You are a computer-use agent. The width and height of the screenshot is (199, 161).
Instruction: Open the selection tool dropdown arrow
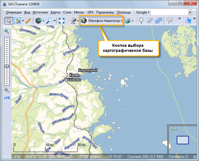coord(23,21)
